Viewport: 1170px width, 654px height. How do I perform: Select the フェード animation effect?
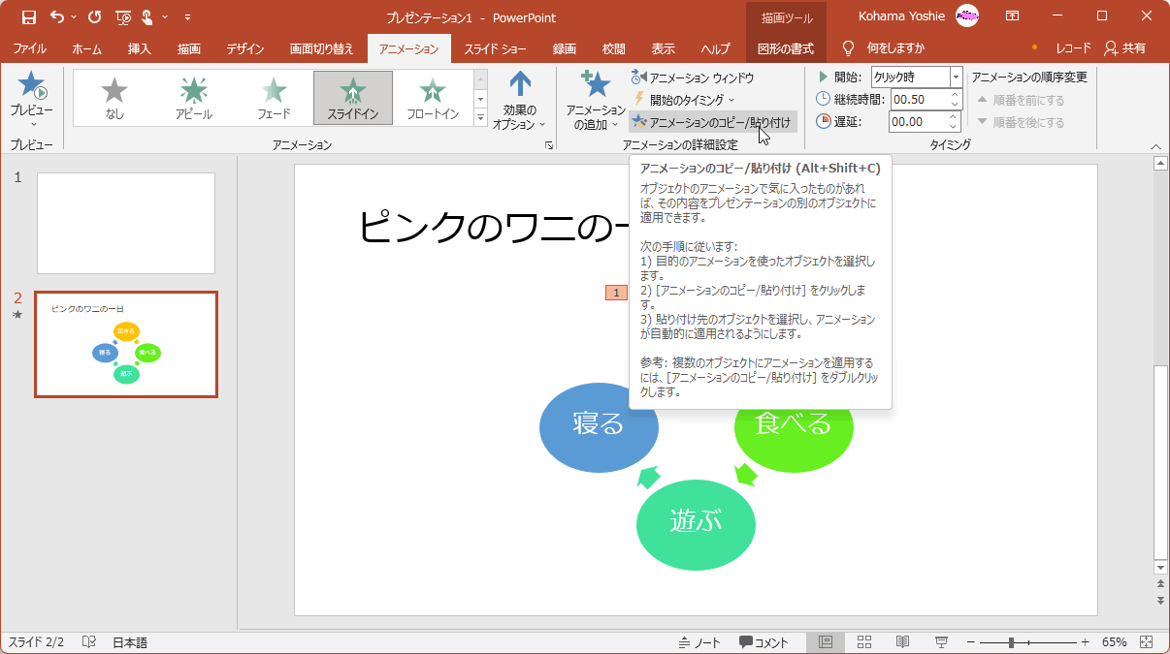pyautogui.click(x=275, y=97)
